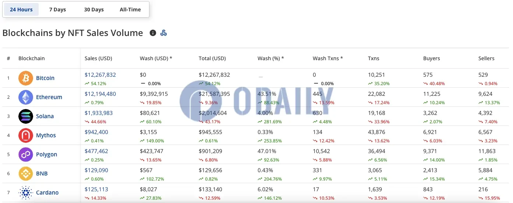
Task: Click the blue webhook icon near title
Action: [x=164, y=33]
